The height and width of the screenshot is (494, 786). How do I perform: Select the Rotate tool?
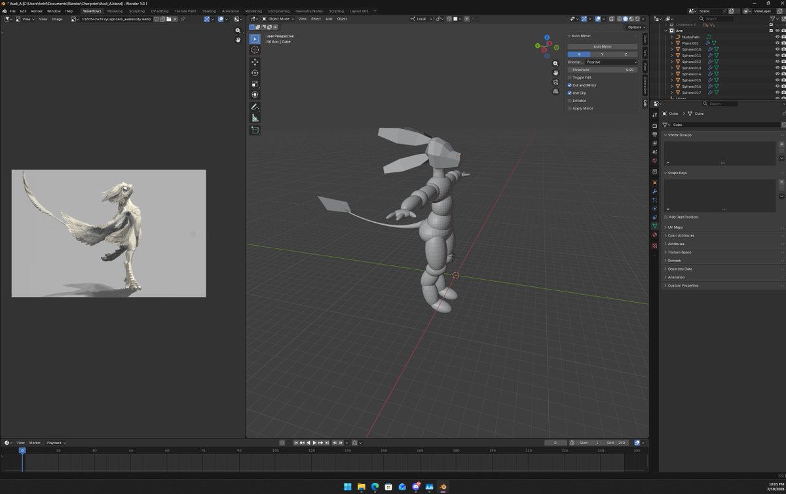[x=255, y=73]
